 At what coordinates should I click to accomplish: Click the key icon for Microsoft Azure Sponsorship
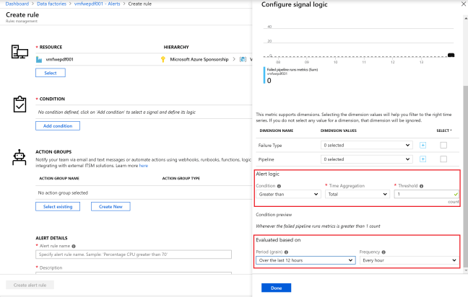click(163, 59)
